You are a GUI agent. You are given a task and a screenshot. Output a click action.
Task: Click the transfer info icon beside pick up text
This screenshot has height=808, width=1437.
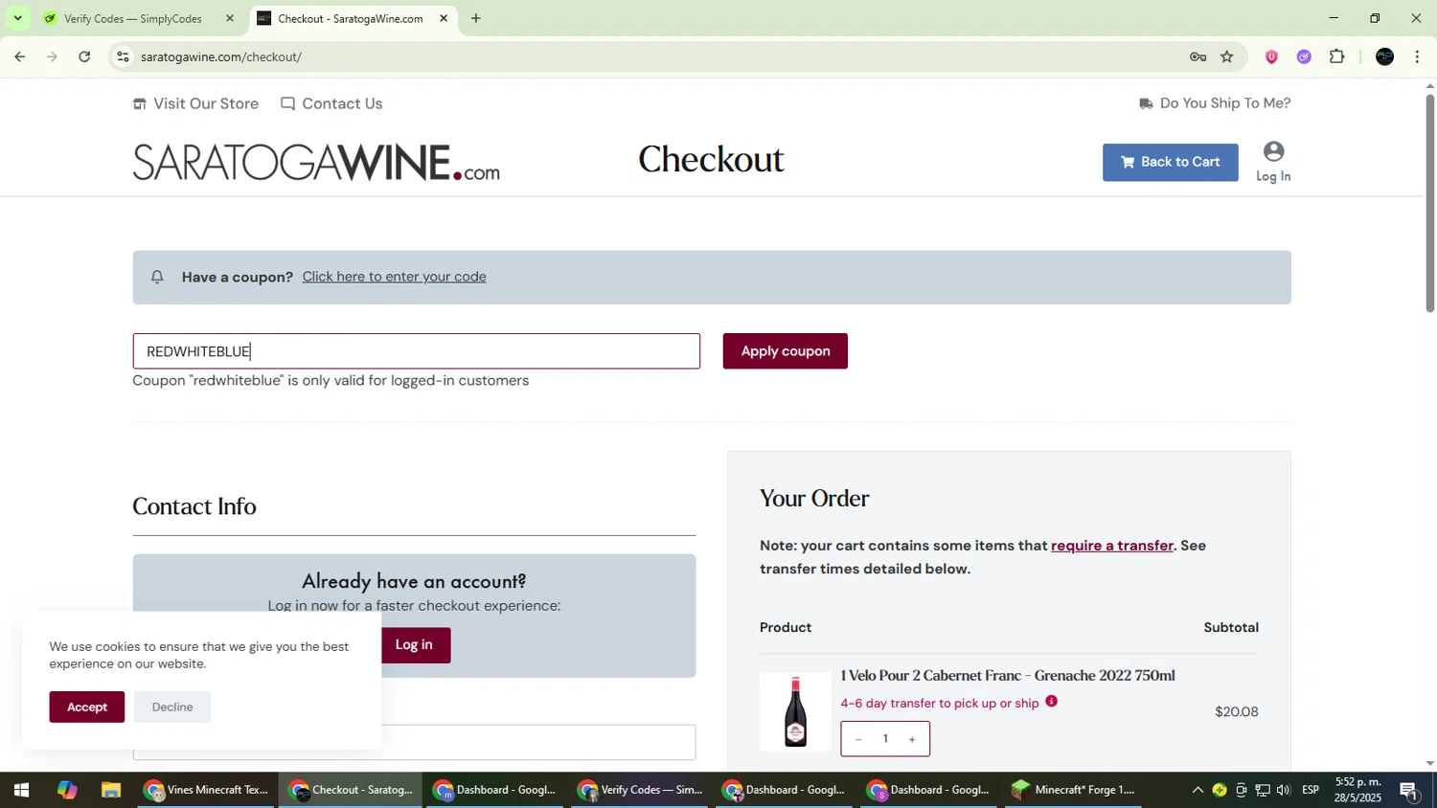click(1051, 701)
